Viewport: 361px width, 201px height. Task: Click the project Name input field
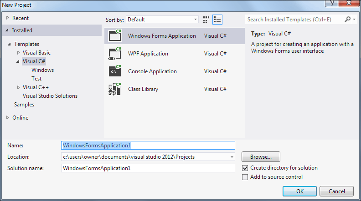tap(148, 146)
